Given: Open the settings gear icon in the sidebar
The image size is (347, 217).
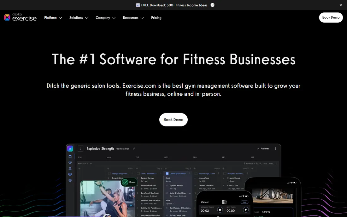Looking at the screenshot, I should pos(70,180).
